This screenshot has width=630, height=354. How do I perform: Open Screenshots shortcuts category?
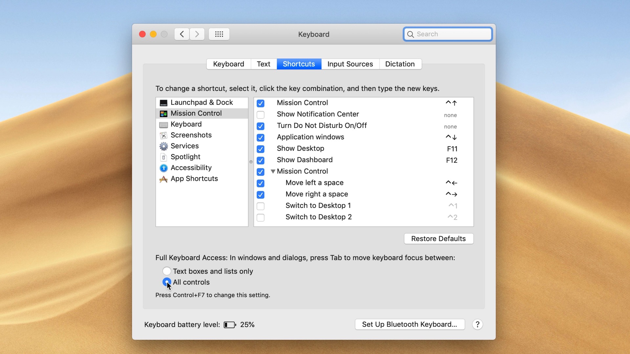(191, 135)
